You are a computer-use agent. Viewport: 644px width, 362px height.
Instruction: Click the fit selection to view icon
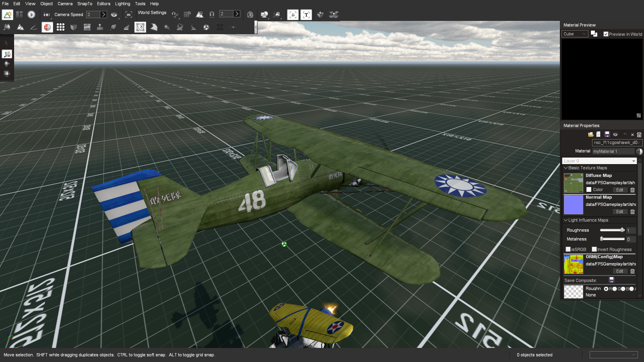coord(129,14)
